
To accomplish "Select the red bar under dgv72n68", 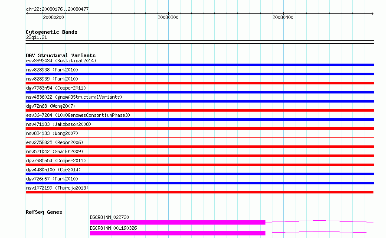I will click(200, 110).
